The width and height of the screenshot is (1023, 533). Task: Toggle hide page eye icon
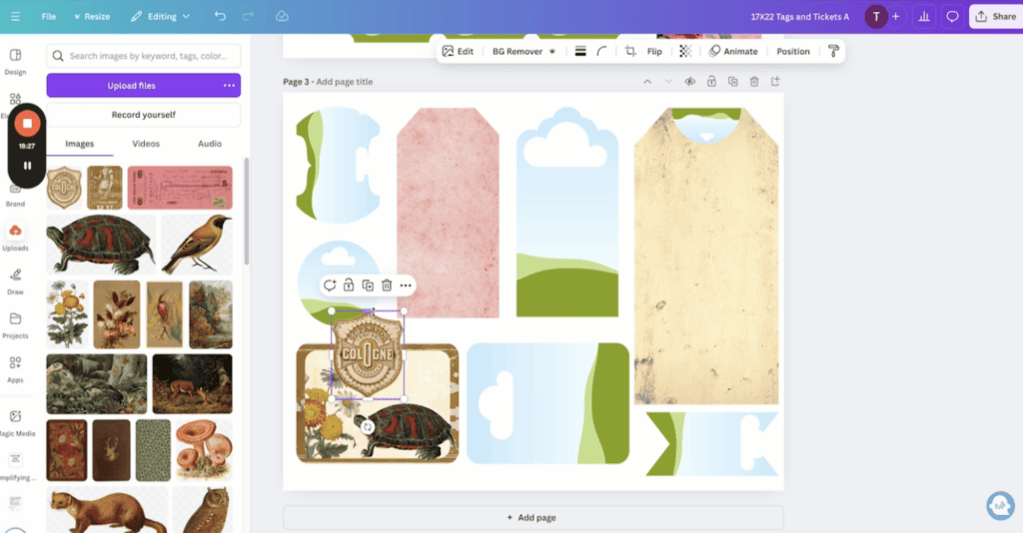coord(689,82)
